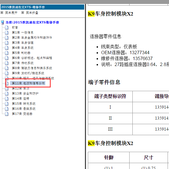
Task: Open 第8章 驾驶员信息和娱乐系统
Action: click(x=32, y=68)
